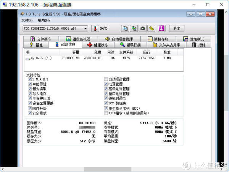Toggle 待机时通电 checkbox
This screenshot has height=172, width=229.
[106, 98]
